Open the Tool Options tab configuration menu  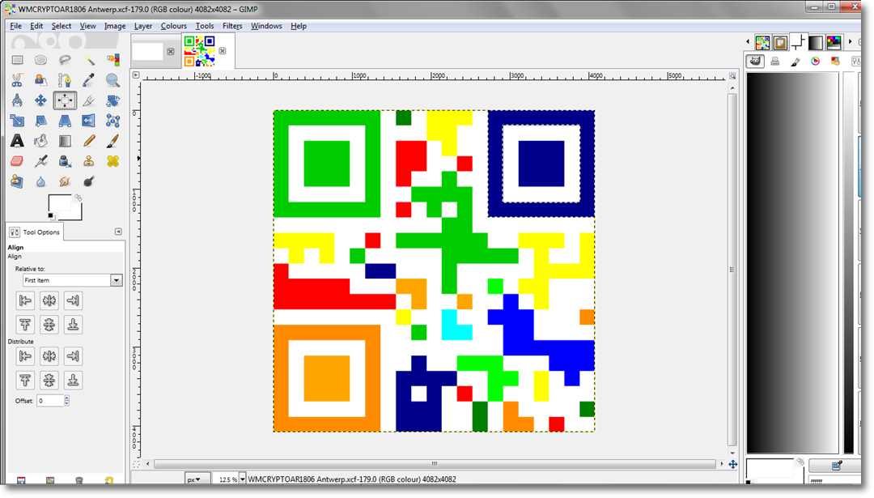[118, 232]
